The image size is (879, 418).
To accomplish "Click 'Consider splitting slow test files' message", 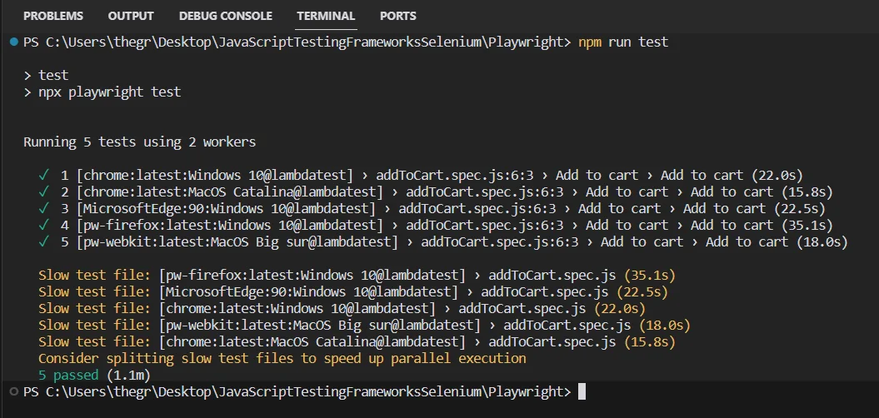I will (x=282, y=359).
